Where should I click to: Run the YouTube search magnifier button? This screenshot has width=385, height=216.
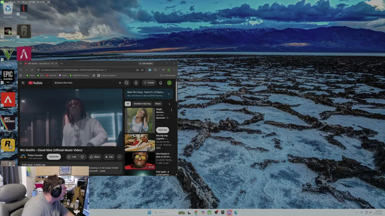coord(127,83)
